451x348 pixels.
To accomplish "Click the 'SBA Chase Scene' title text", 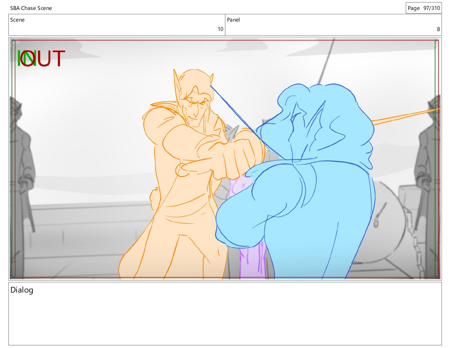I will 31,8.
